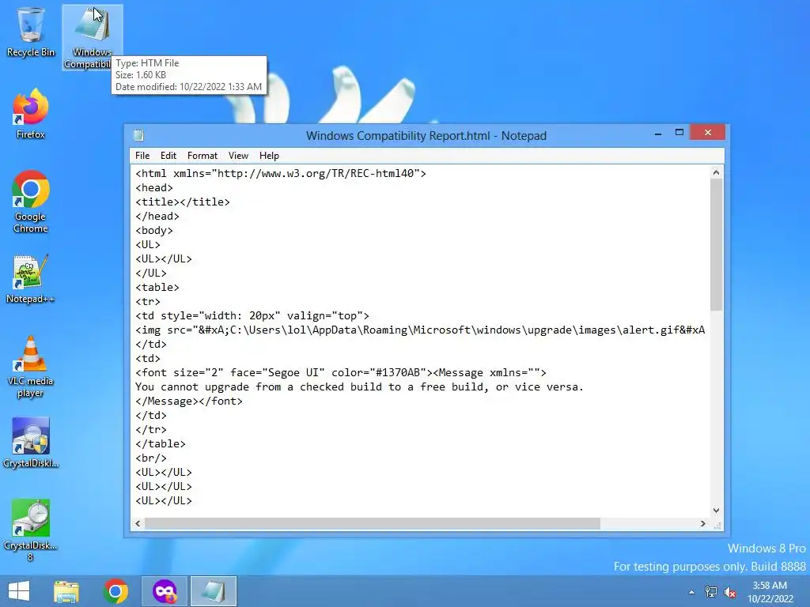The height and width of the screenshot is (607, 810).
Task: Maximize the Notepad window
Action: tap(679, 133)
